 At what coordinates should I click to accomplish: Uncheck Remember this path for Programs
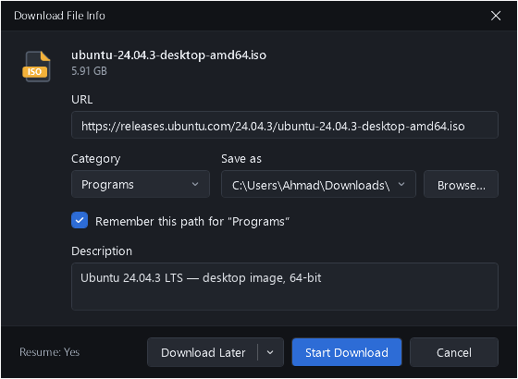[80, 221]
